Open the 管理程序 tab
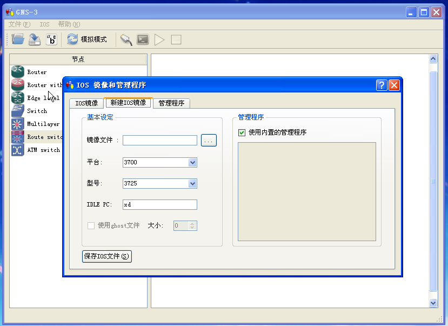The height and width of the screenshot is (326, 448). 171,102
